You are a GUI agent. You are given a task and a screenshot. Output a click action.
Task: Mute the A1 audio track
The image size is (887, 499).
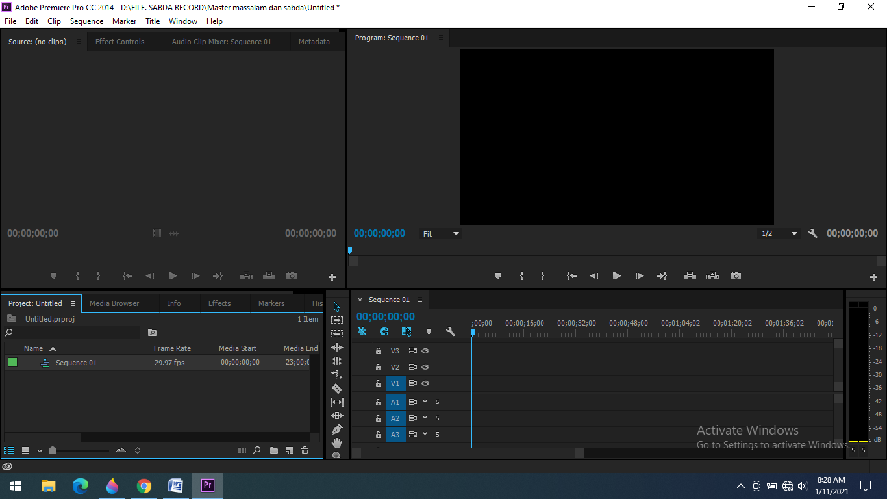point(425,402)
